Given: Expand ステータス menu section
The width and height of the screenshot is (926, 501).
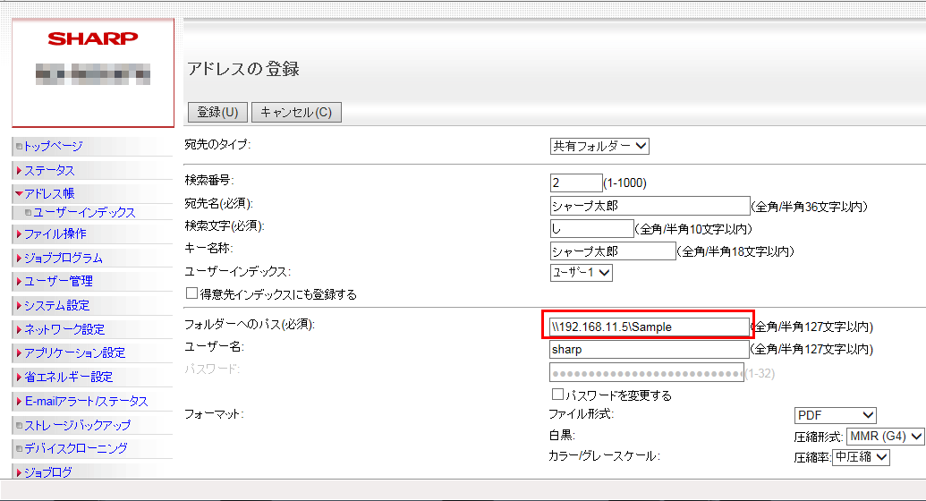Looking at the screenshot, I should (x=49, y=170).
